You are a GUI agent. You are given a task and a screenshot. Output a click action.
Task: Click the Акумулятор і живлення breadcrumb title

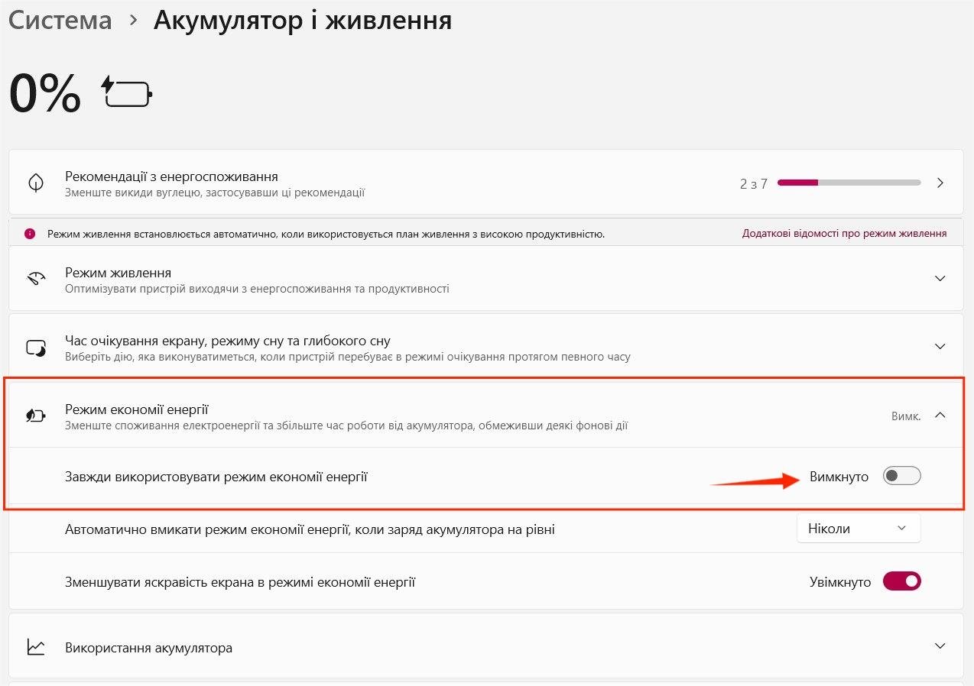(x=303, y=21)
